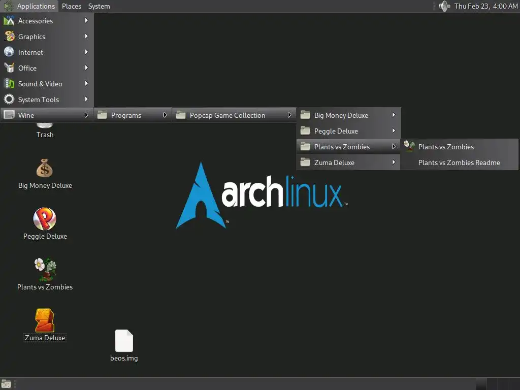The image size is (520, 390).
Task: Select the beos.img file icon
Action: 124,341
